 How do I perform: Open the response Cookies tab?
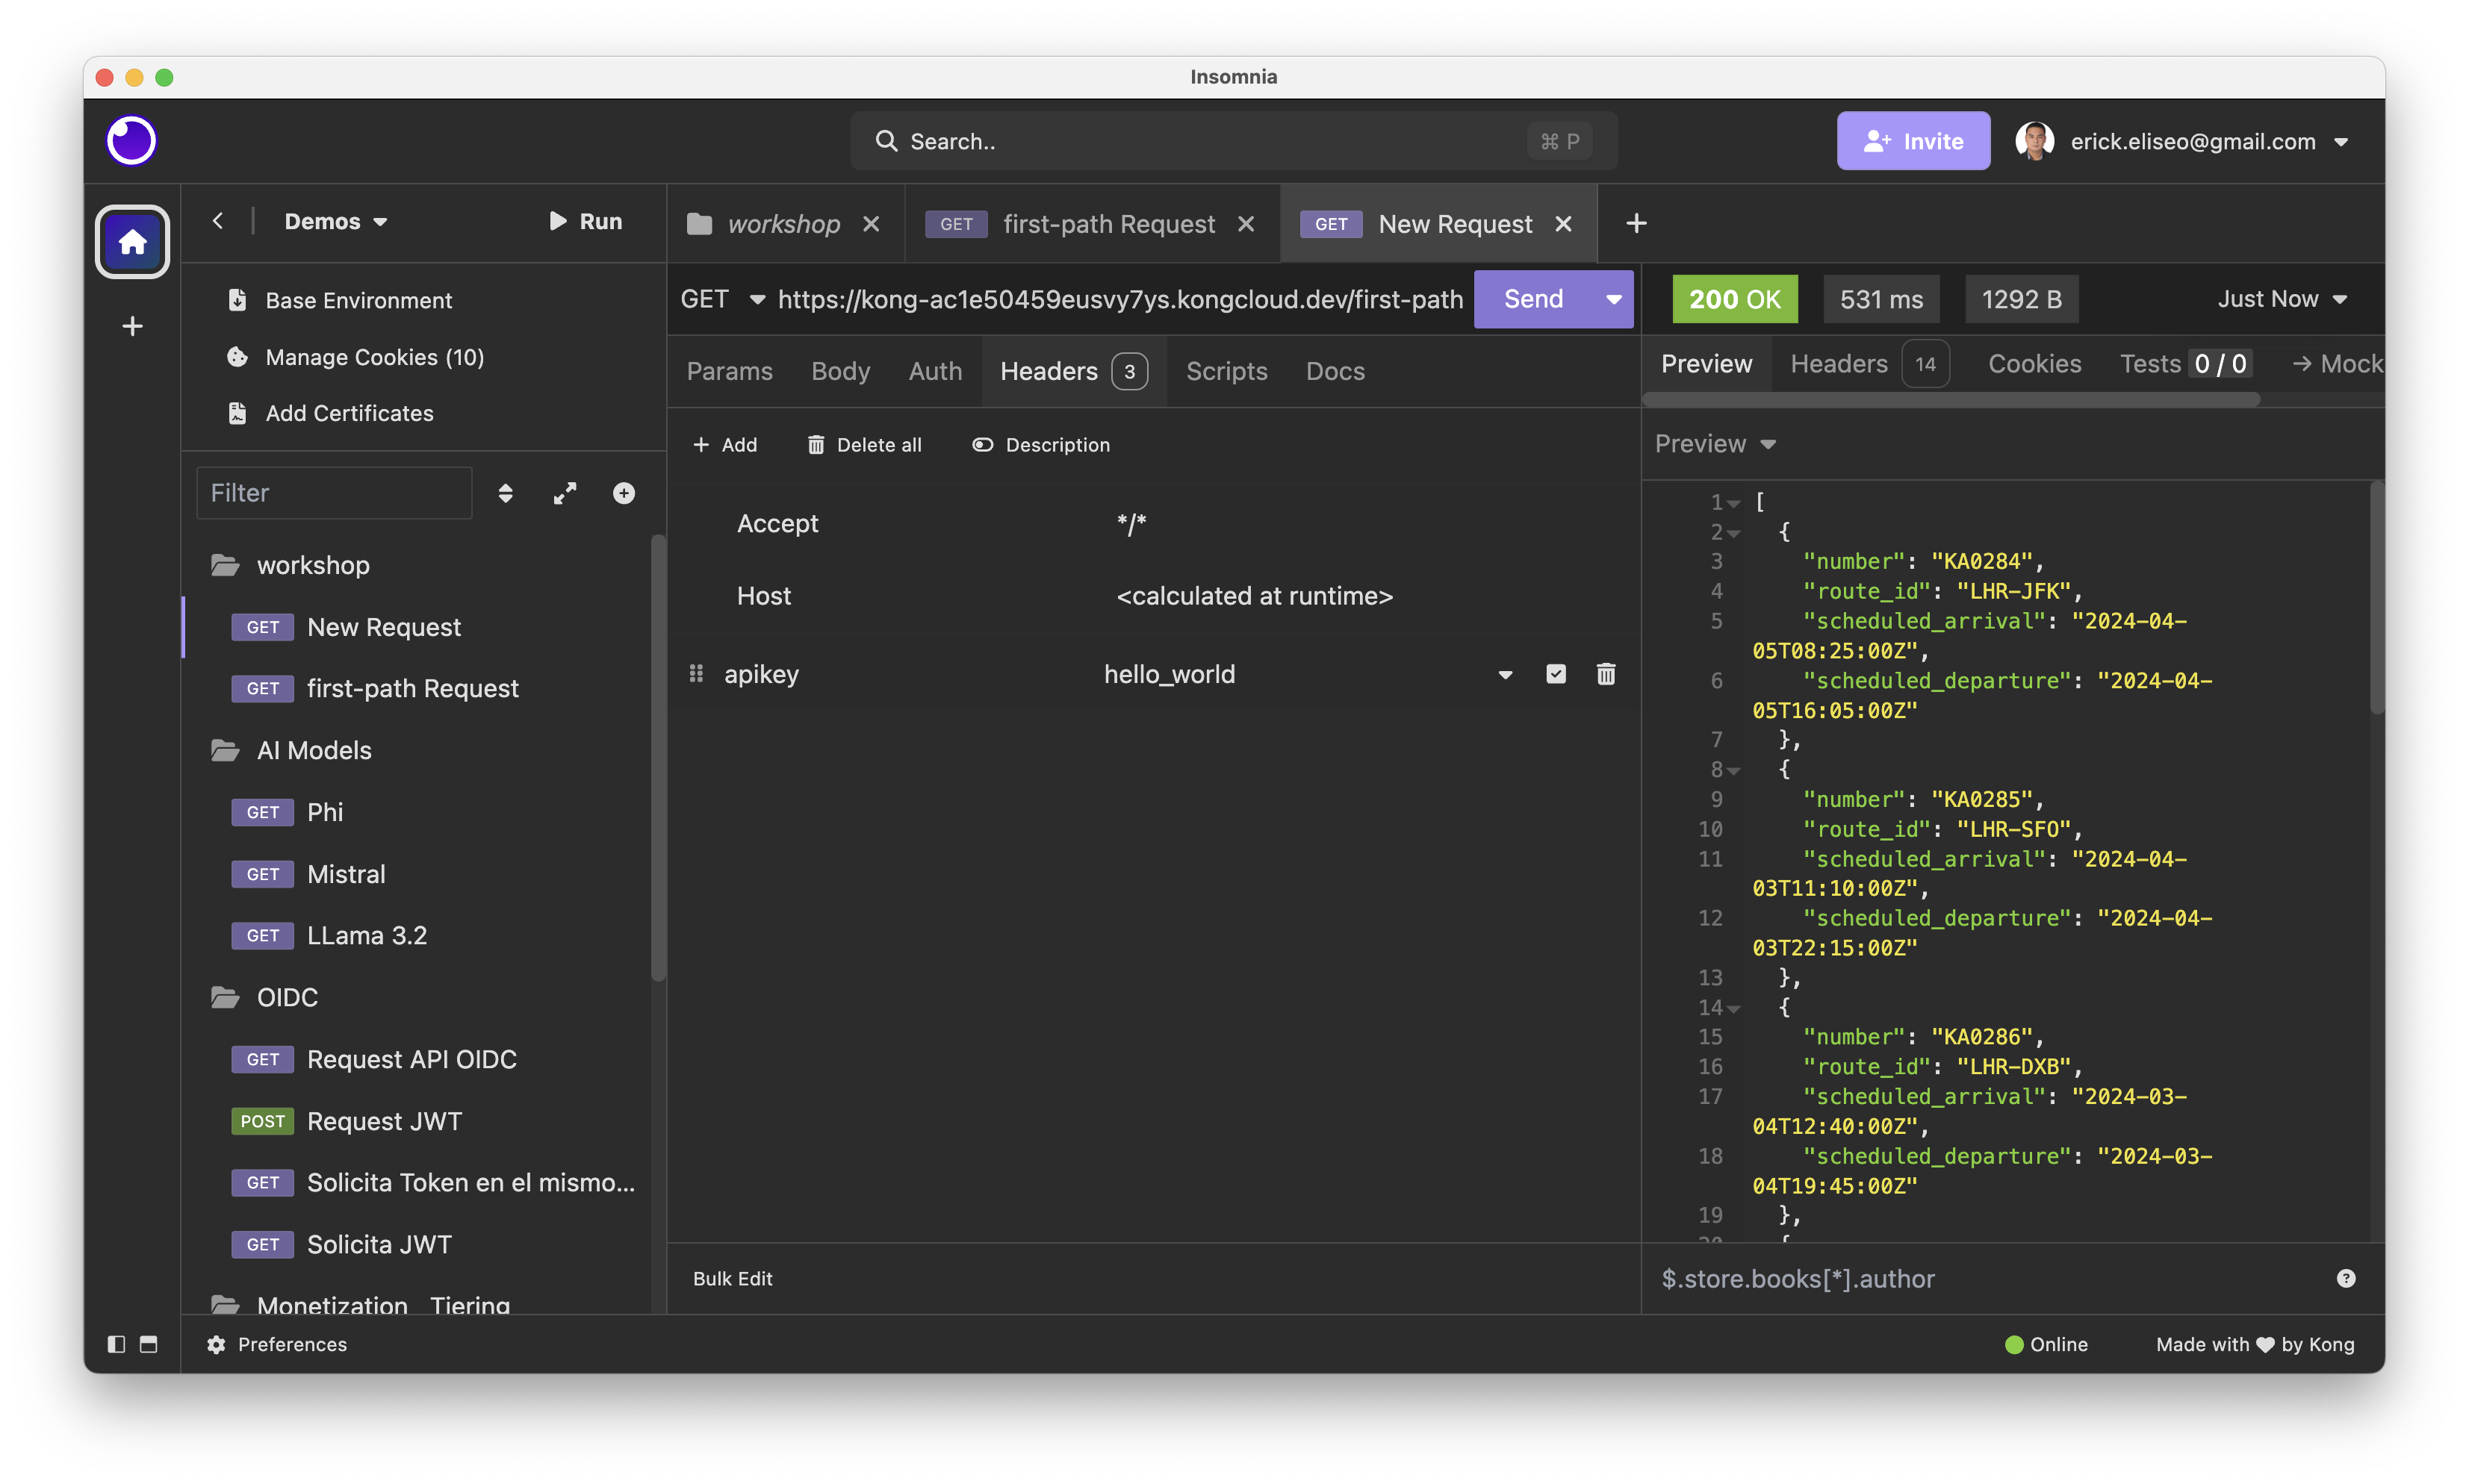2034,363
